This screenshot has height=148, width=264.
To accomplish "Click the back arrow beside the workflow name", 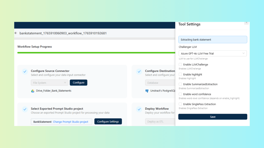I will (x=16, y=33).
